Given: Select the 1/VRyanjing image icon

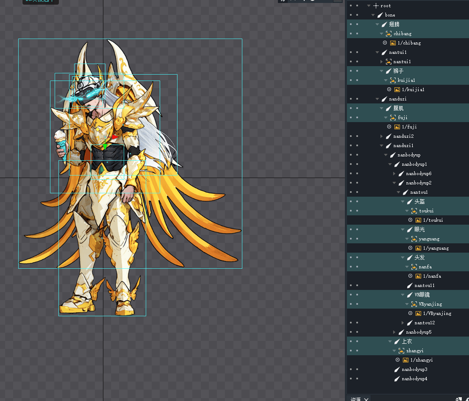Looking at the screenshot, I should coord(418,313).
